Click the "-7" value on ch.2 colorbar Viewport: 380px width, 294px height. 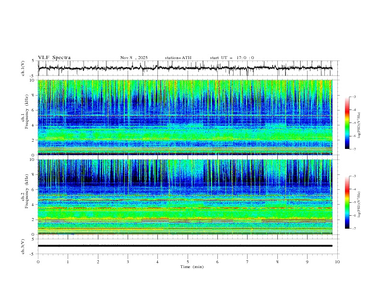point(354,228)
